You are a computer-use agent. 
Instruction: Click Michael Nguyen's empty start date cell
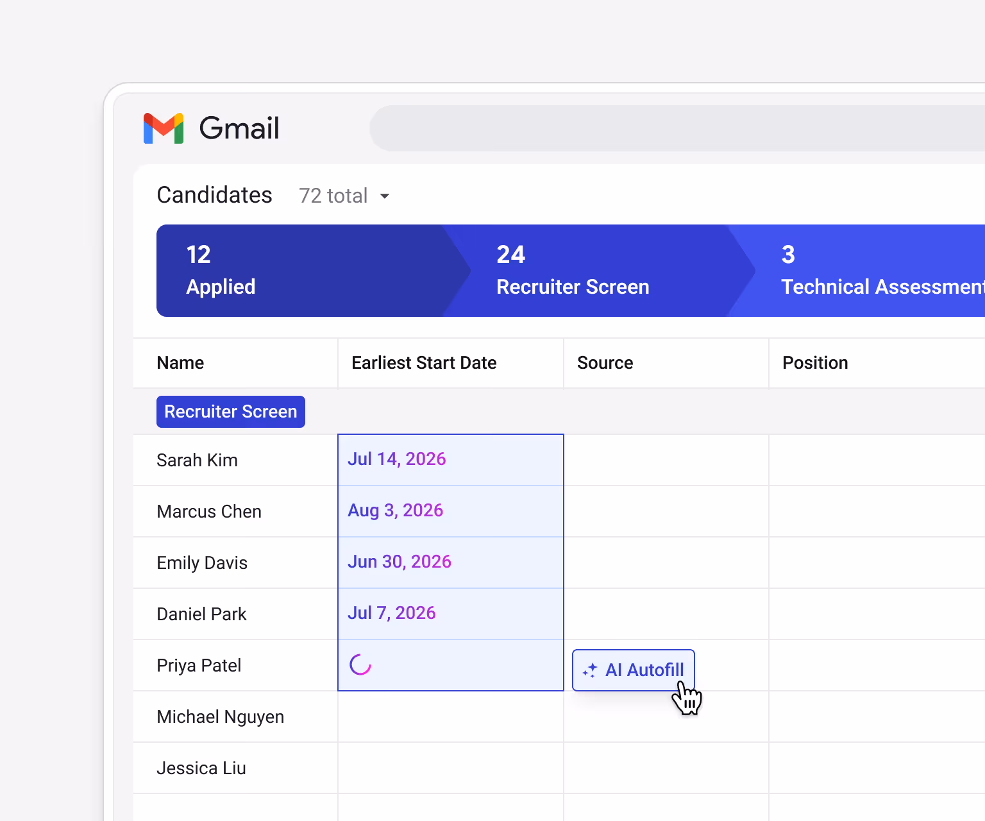click(451, 717)
